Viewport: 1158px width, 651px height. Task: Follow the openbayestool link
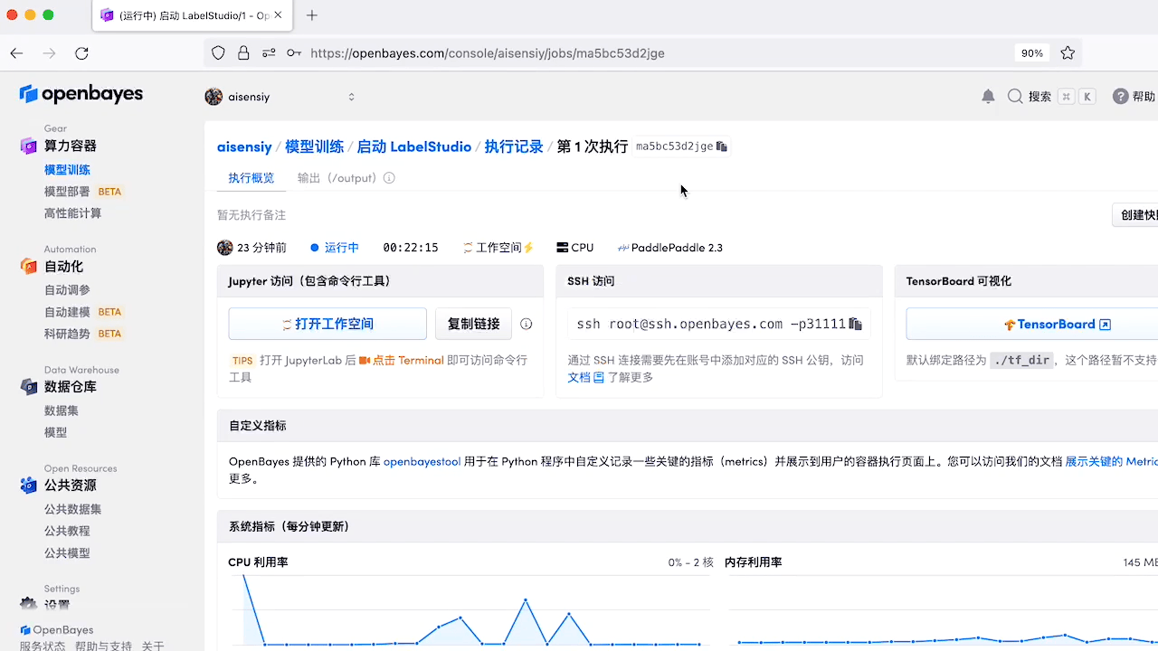(422, 461)
